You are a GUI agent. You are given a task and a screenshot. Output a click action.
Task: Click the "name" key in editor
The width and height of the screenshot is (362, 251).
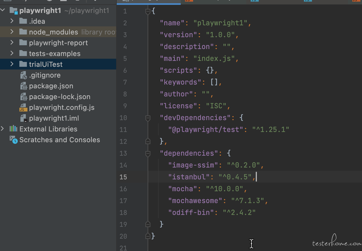[x=172, y=23]
